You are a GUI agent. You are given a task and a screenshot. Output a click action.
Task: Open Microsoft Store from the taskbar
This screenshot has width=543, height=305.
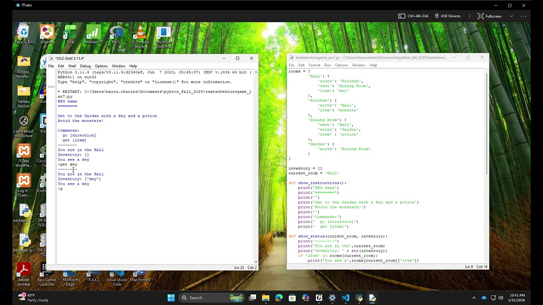(x=292, y=298)
